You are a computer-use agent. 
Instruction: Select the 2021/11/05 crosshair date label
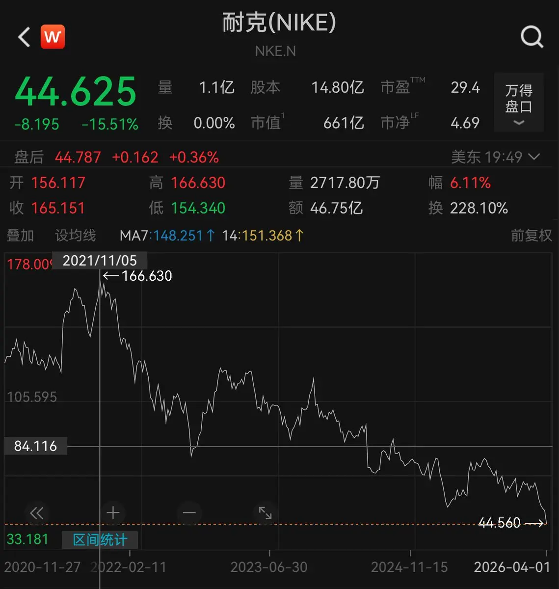(x=100, y=260)
